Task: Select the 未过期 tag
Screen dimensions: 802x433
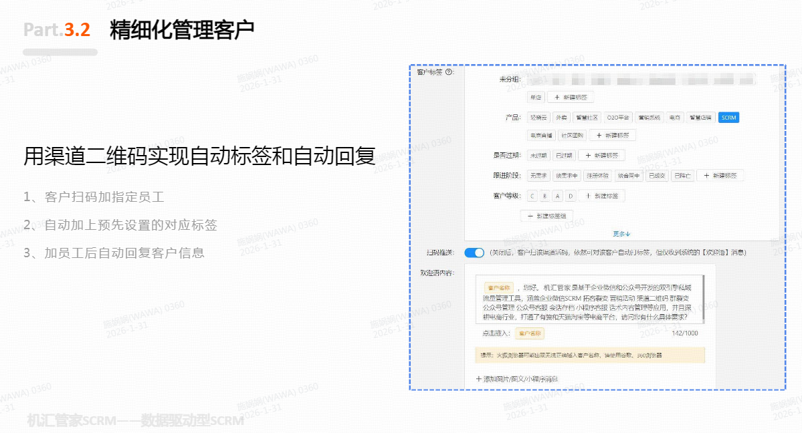Action: pos(538,156)
